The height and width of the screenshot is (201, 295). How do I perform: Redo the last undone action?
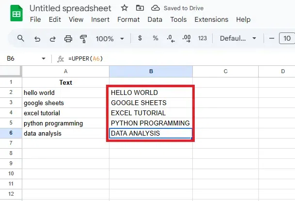click(53, 38)
